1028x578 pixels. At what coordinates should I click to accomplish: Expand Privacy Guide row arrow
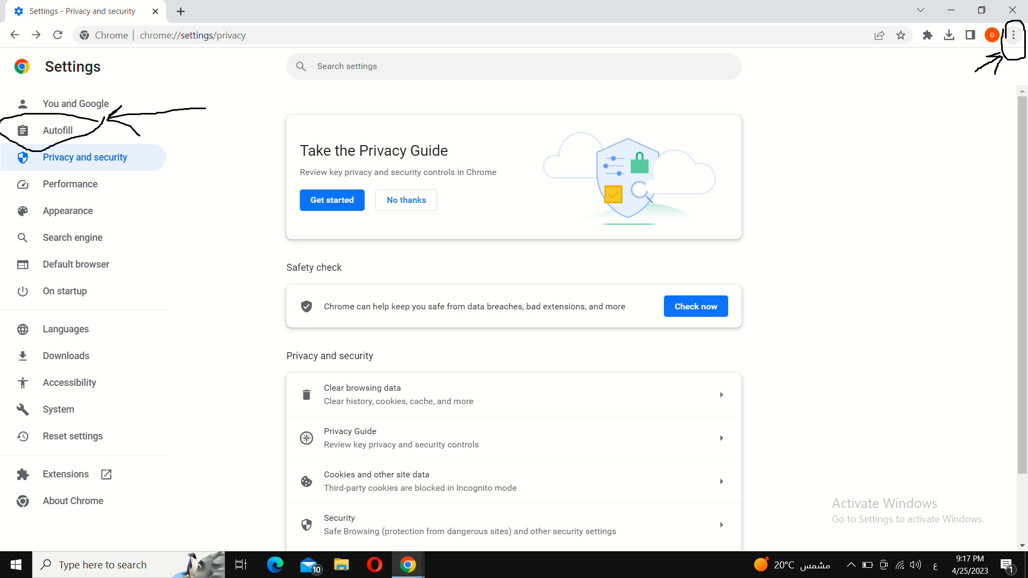[721, 438]
